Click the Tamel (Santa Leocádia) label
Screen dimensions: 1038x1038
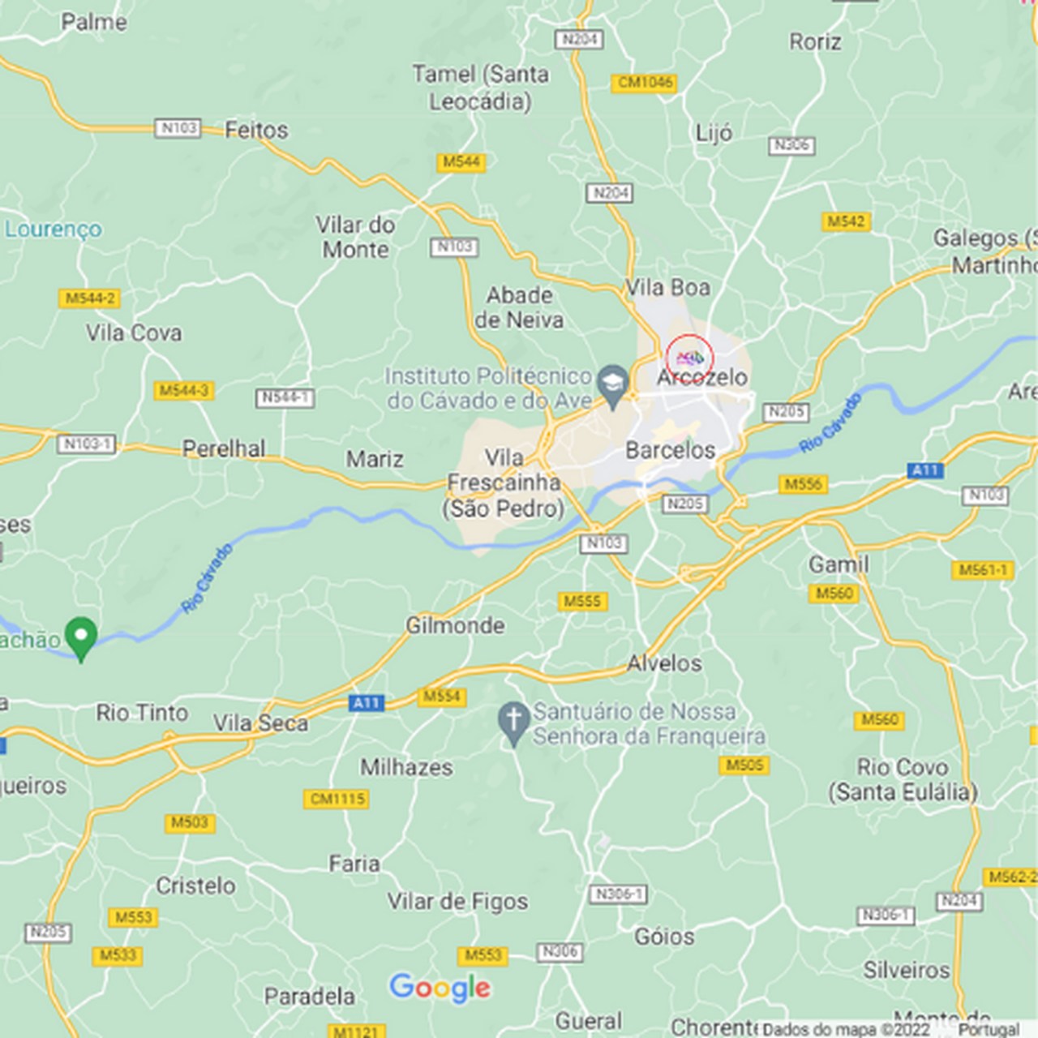[481, 88]
